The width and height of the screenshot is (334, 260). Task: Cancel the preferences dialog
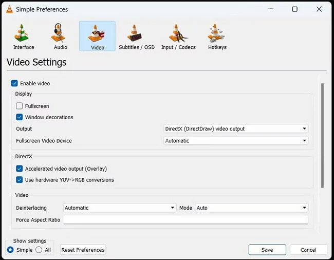[308, 250]
